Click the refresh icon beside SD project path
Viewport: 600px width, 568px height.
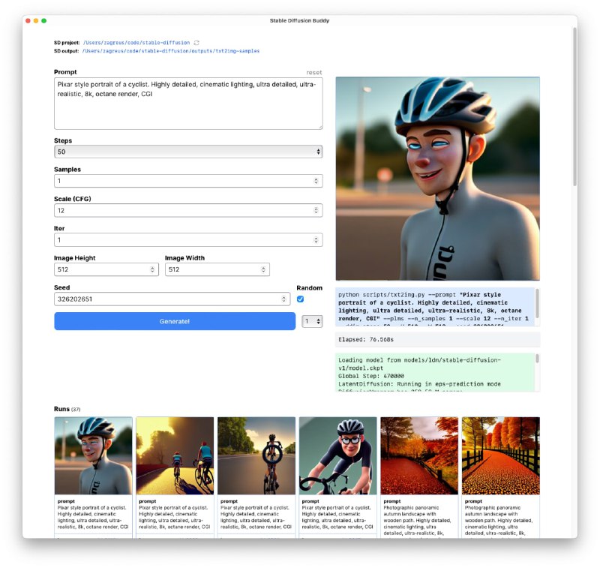[x=196, y=43]
